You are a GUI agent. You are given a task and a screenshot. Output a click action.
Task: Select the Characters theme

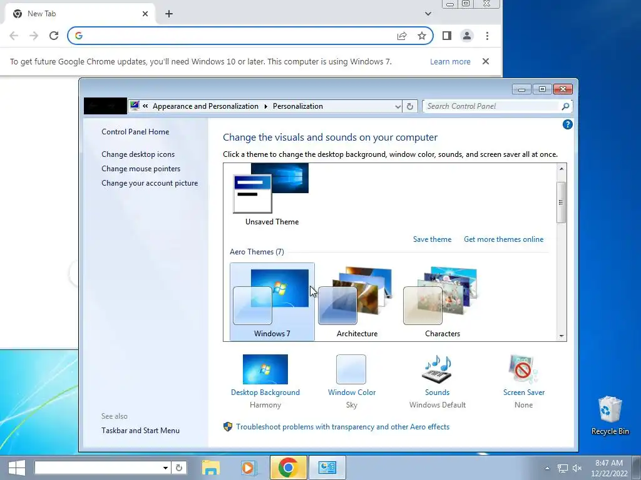pyautogui.click(x=443, y=302)
